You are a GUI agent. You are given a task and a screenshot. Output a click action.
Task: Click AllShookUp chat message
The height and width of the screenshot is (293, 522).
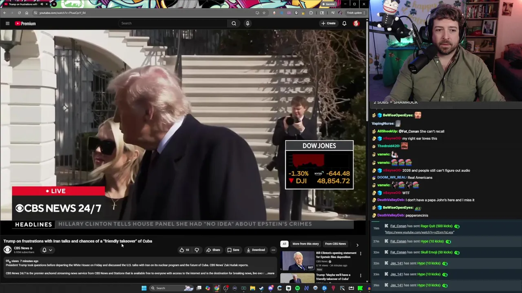[x=408, y=131]
